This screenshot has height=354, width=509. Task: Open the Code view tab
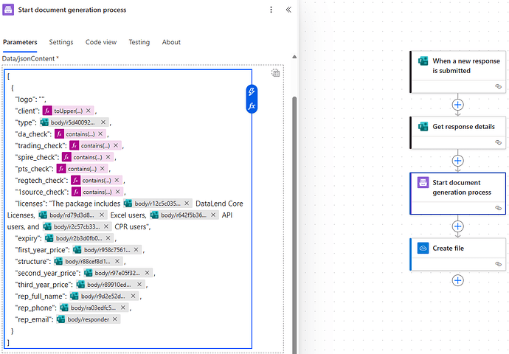[101, 42]
